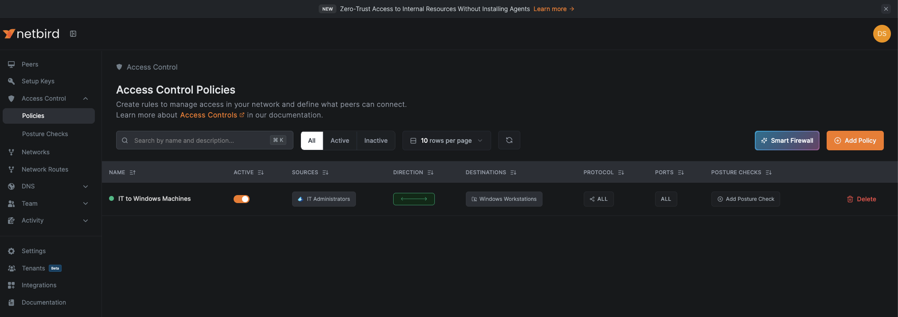Open Posture Checks in the sidebar
The image size is (898, 317).
click(45, 134)
